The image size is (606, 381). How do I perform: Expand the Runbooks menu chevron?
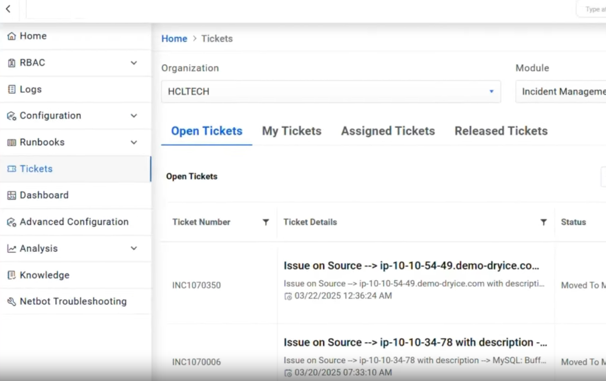[134, 142]
